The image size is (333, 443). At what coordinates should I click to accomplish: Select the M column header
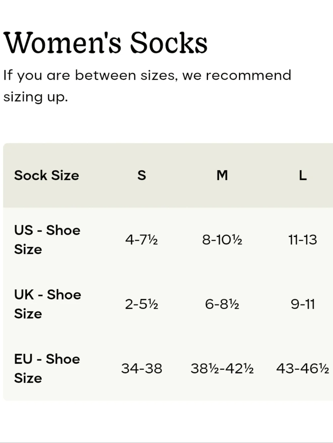[x=222, y=175]
